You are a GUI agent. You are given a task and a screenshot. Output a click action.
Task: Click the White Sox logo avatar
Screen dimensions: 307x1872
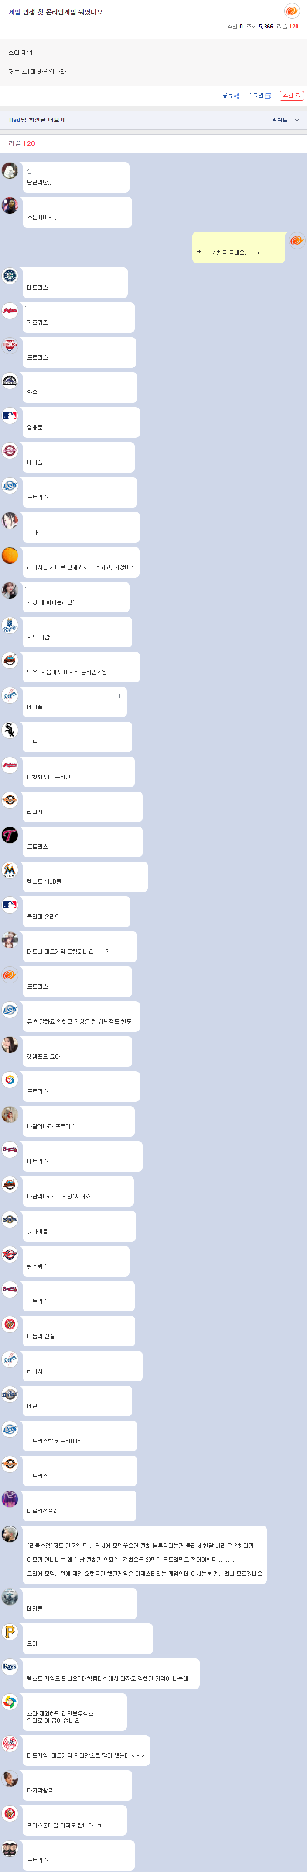pos(10,730)
